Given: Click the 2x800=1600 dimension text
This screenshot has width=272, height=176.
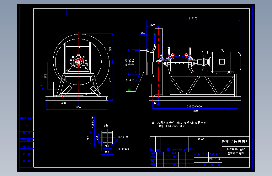Looking at the screenshot, I should pyautogui.click(x=195, y=106).
